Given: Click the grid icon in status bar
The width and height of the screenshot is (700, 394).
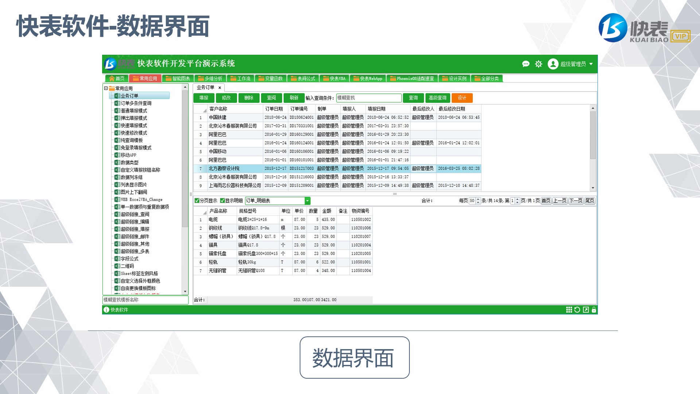Looking at the screenshot, I should pyautogui.click(x=569, y=310).
